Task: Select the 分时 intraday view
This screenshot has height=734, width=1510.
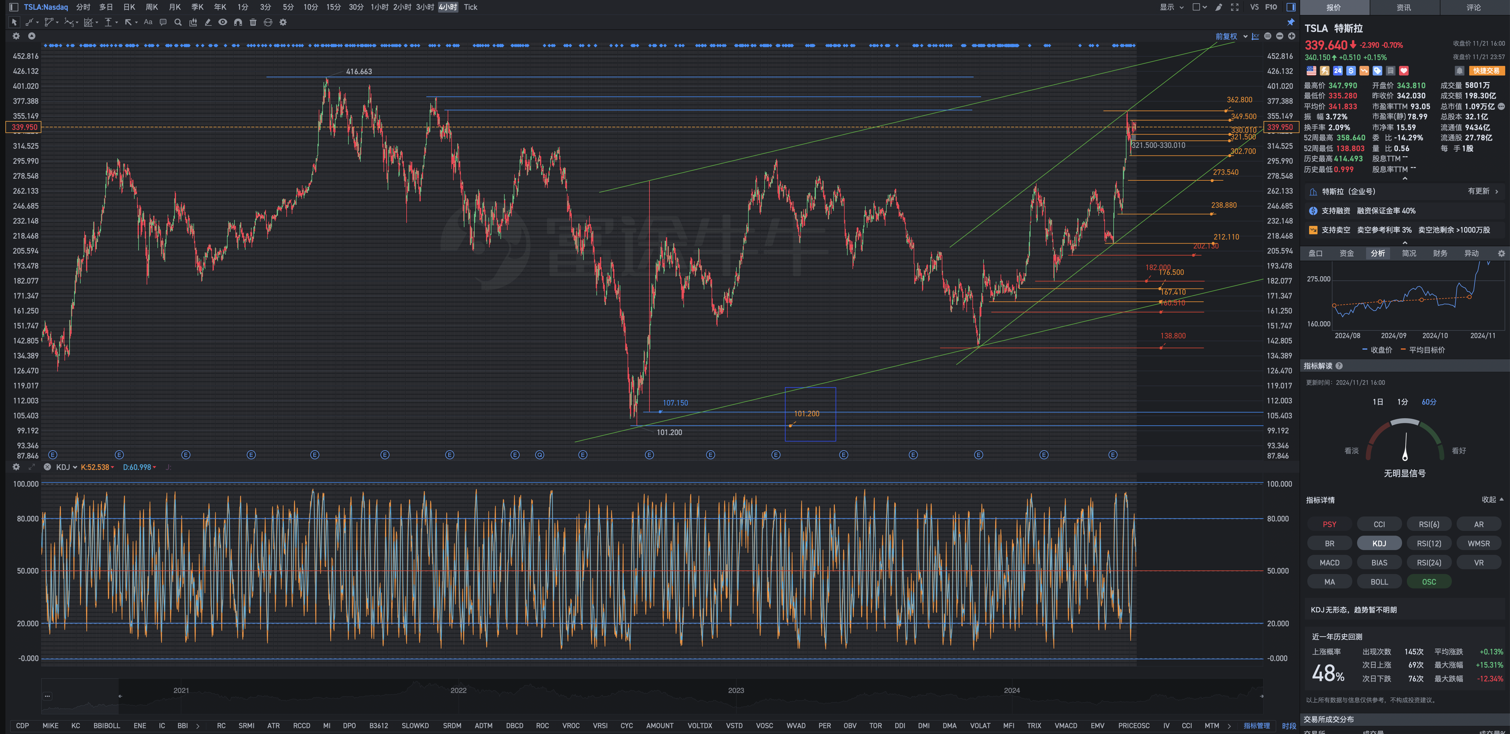Action: (x=83, y=7)
